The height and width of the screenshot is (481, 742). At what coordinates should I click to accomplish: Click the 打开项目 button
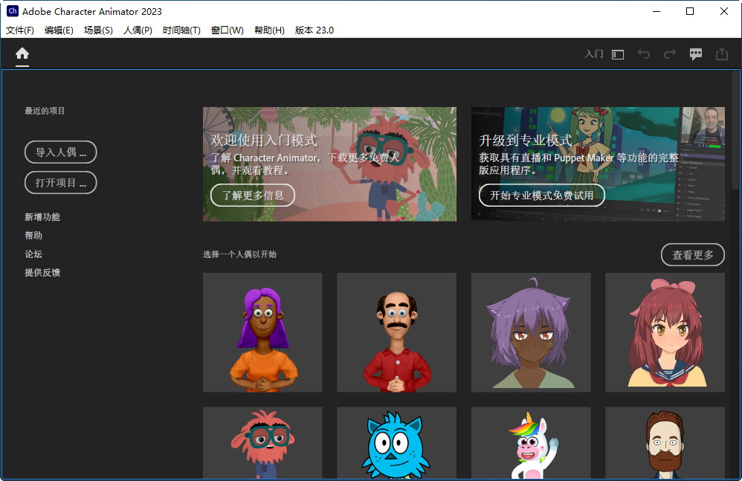(x=60, y=182)
